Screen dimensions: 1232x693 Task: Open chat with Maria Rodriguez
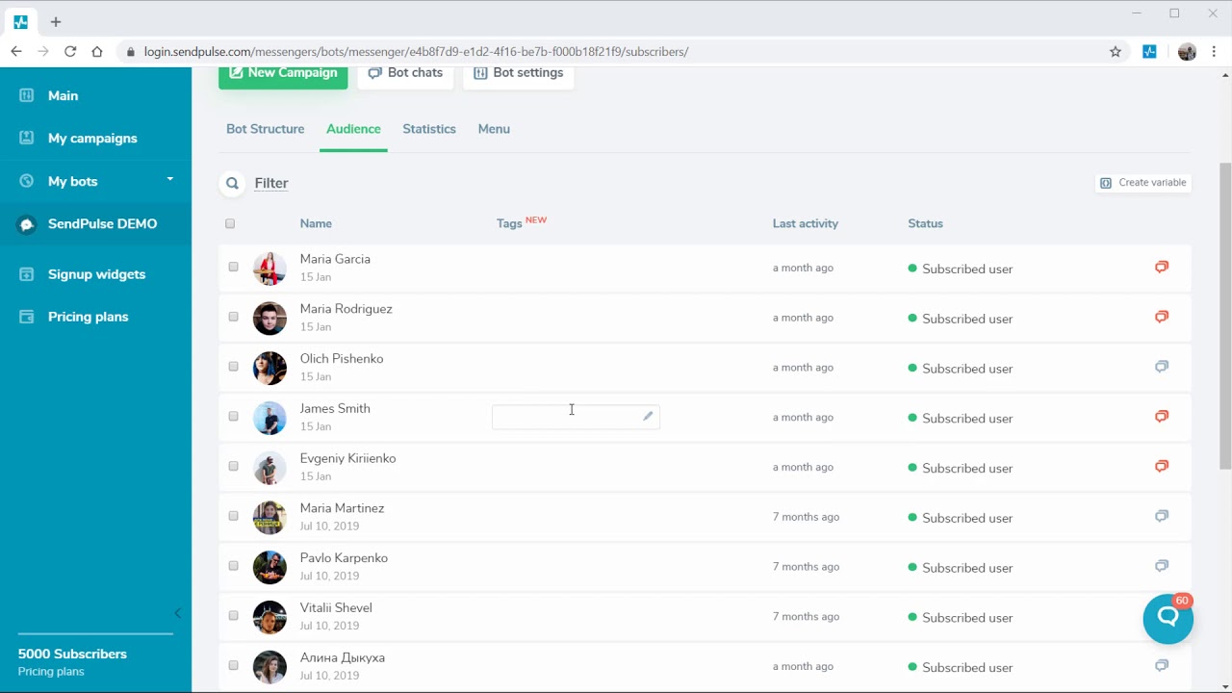point(1162,317)
